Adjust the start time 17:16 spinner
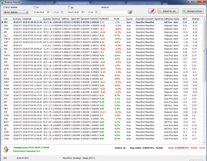Viewport: 207px width, 161px height. (x=62, y=12)
